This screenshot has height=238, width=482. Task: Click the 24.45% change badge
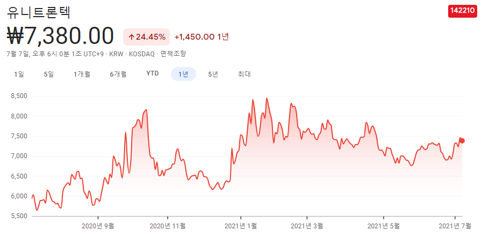click(146, 37)
